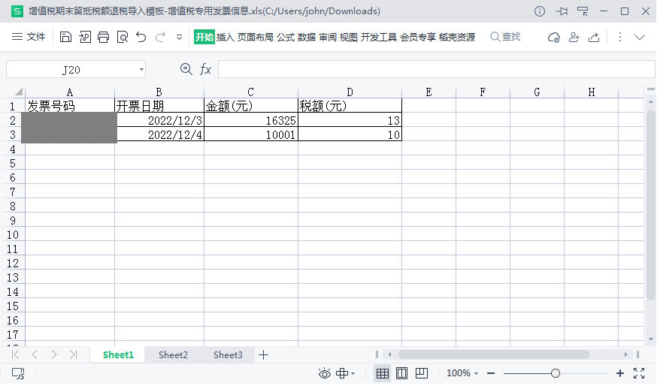The height and width of the screenshot is (386, 657).
Task: Click the zoom slider handle
Action: 556,373
